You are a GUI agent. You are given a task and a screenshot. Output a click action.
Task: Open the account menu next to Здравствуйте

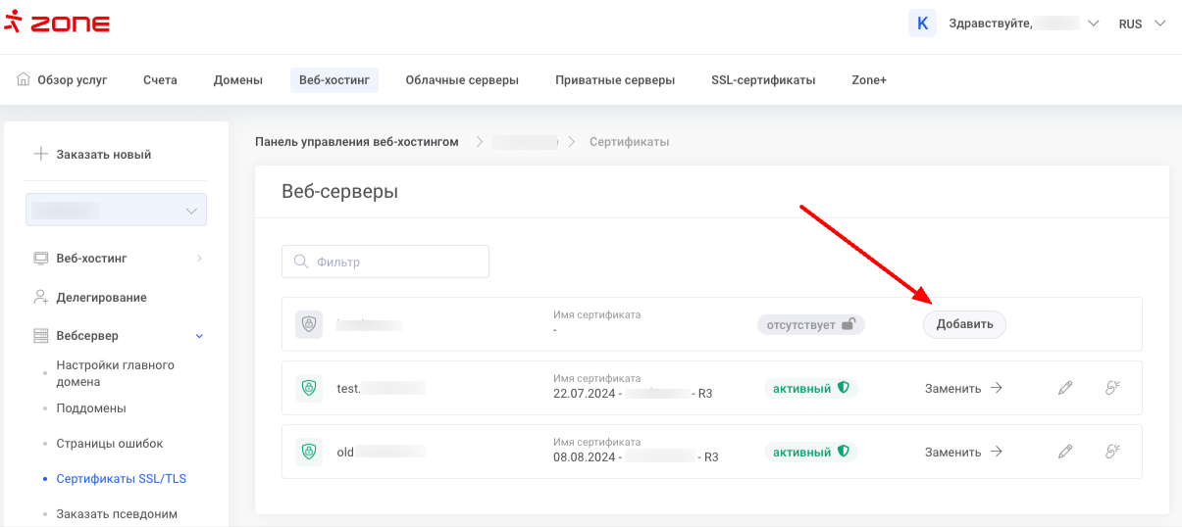pos(1094,24)
